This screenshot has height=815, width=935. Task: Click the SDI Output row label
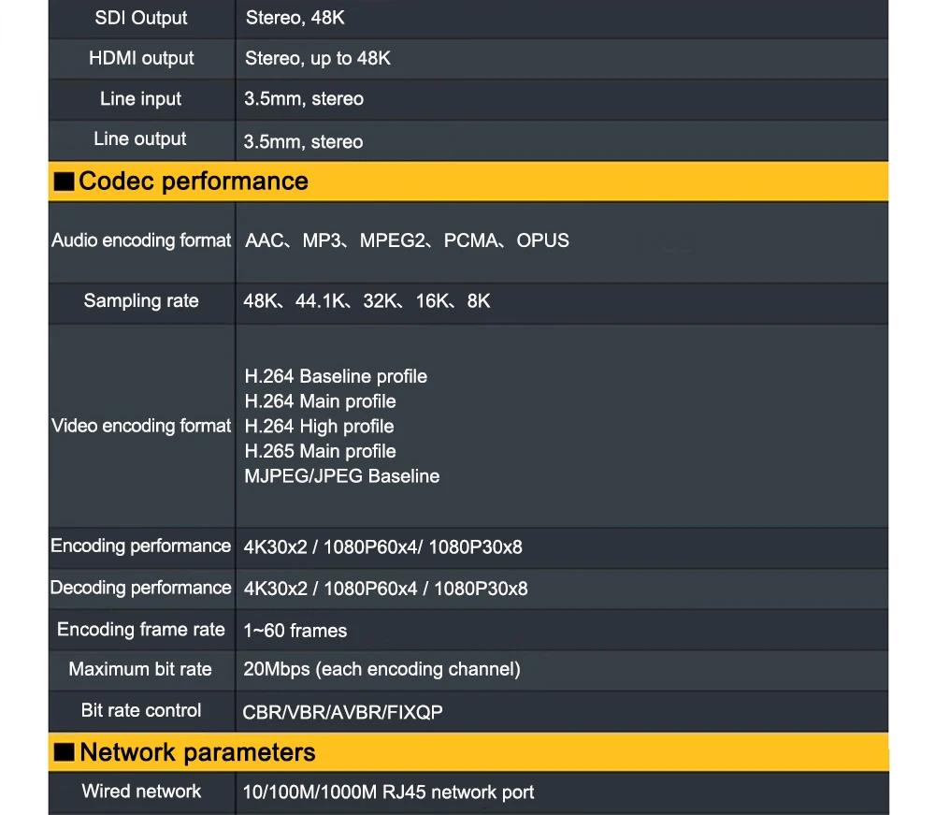141,18
